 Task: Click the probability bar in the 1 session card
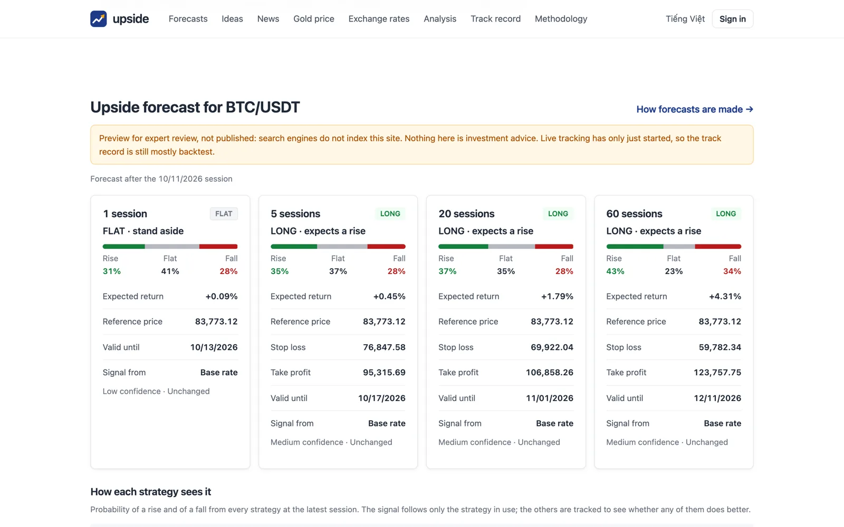coord(170,246)
